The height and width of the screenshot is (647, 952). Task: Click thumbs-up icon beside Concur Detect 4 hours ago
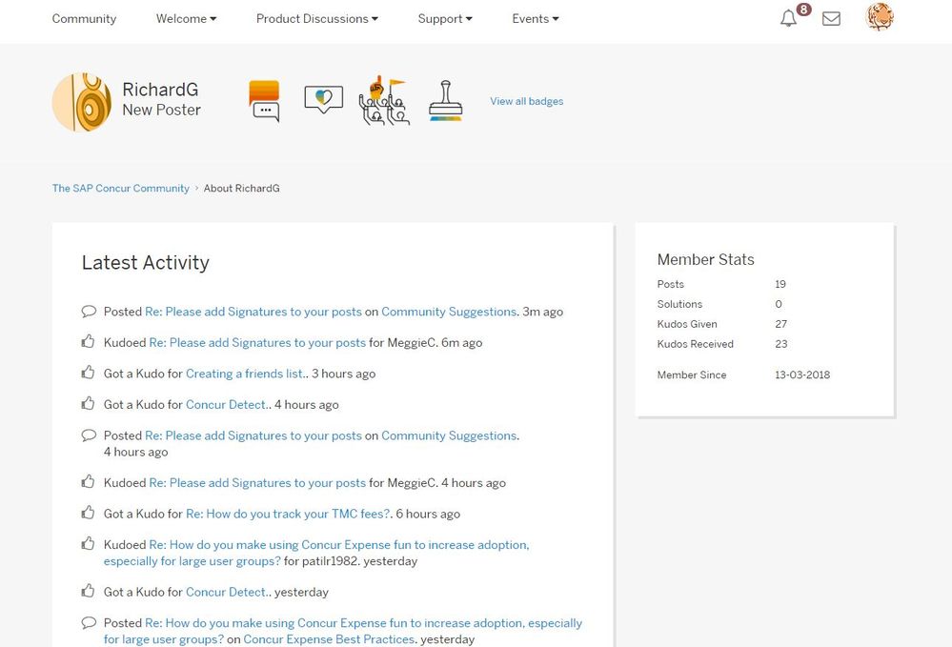pyautogui.click(x=89, y=404)
